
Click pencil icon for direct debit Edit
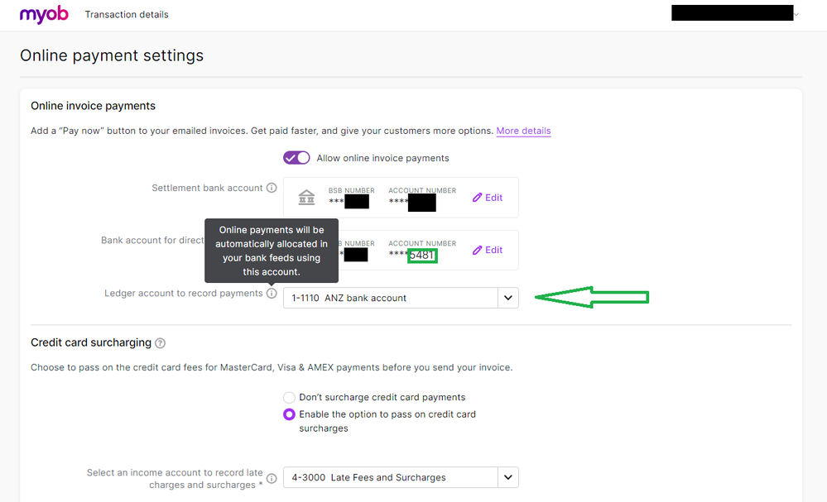click(477, 250)
